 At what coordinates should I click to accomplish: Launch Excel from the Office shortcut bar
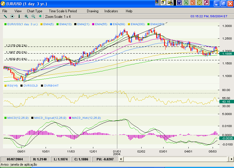186,3
